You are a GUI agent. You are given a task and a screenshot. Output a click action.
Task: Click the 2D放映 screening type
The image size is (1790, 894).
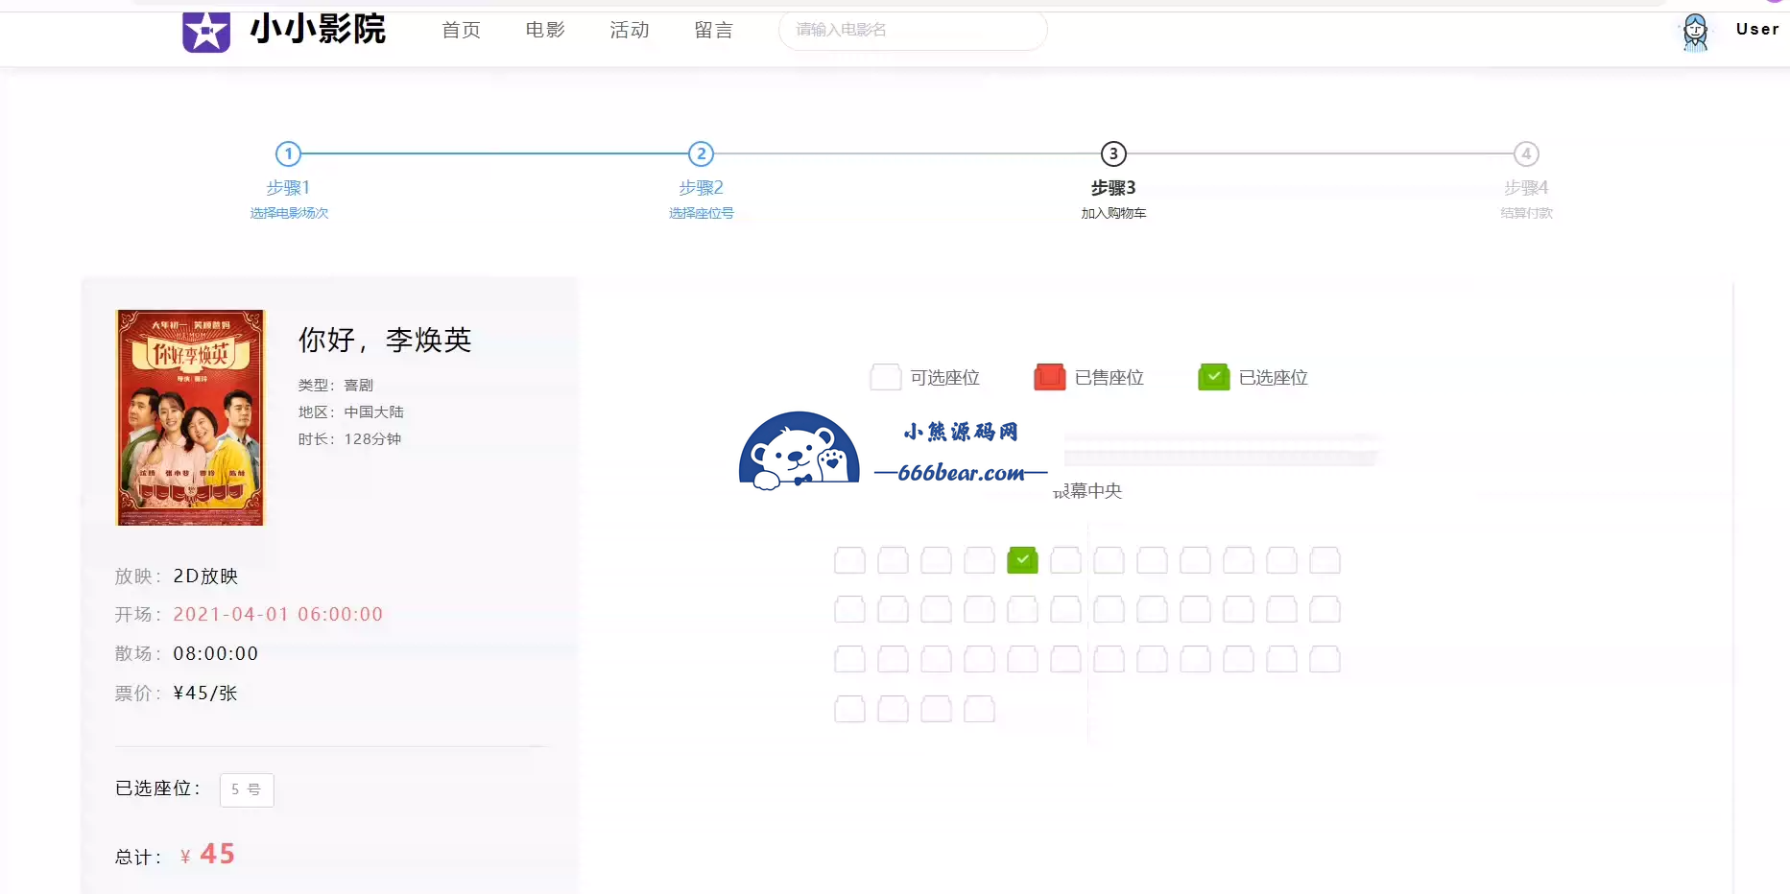point(205,576)
